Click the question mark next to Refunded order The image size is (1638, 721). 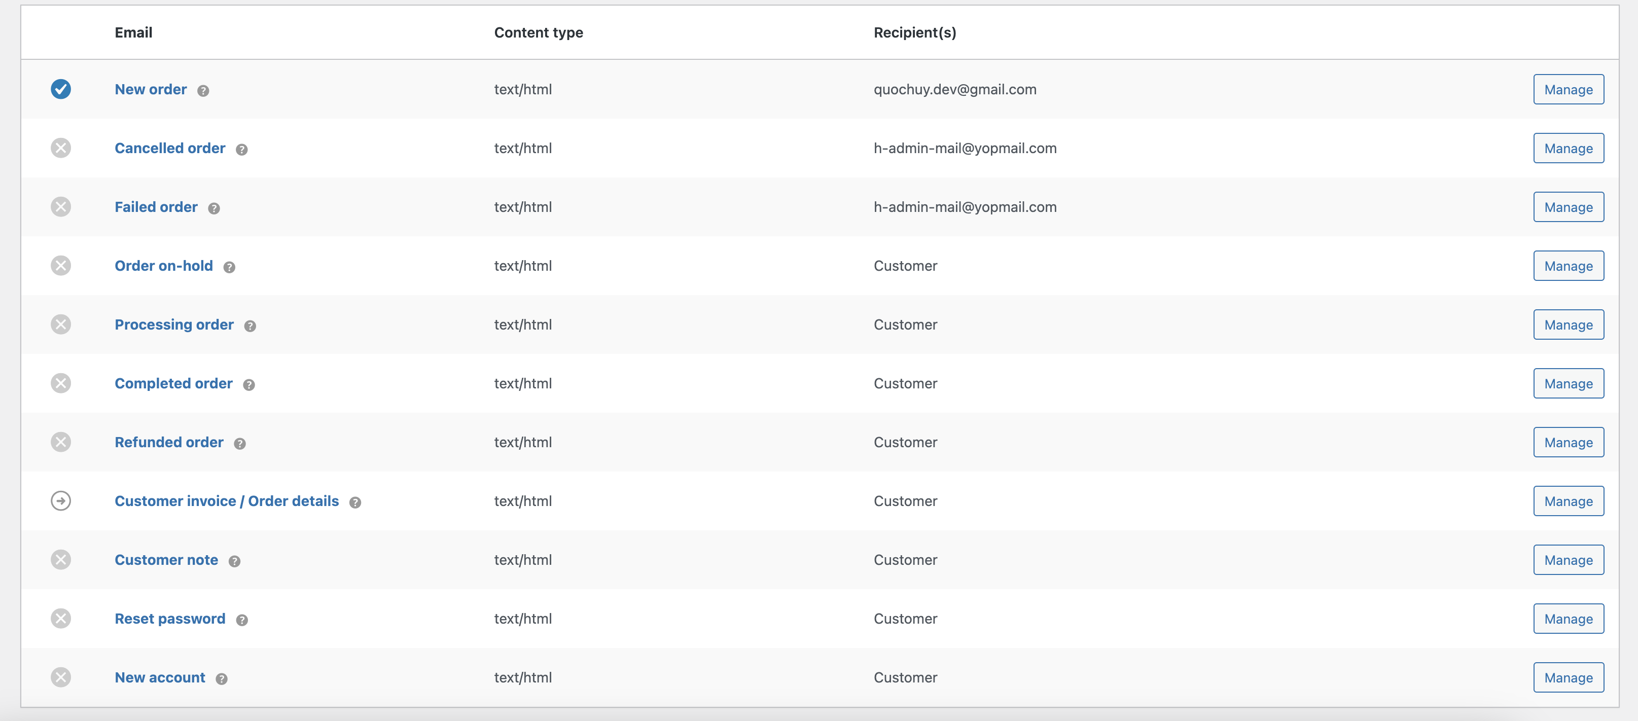pos(240,444)
